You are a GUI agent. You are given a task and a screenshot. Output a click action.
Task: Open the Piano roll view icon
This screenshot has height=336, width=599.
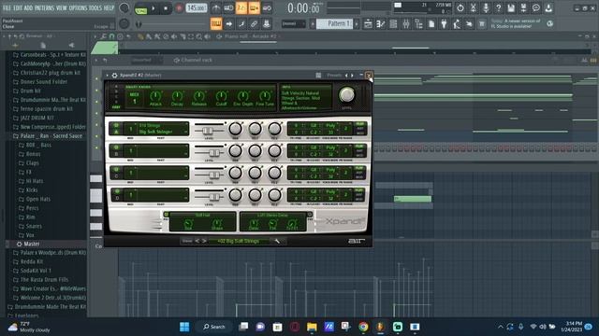click(381, 24)
